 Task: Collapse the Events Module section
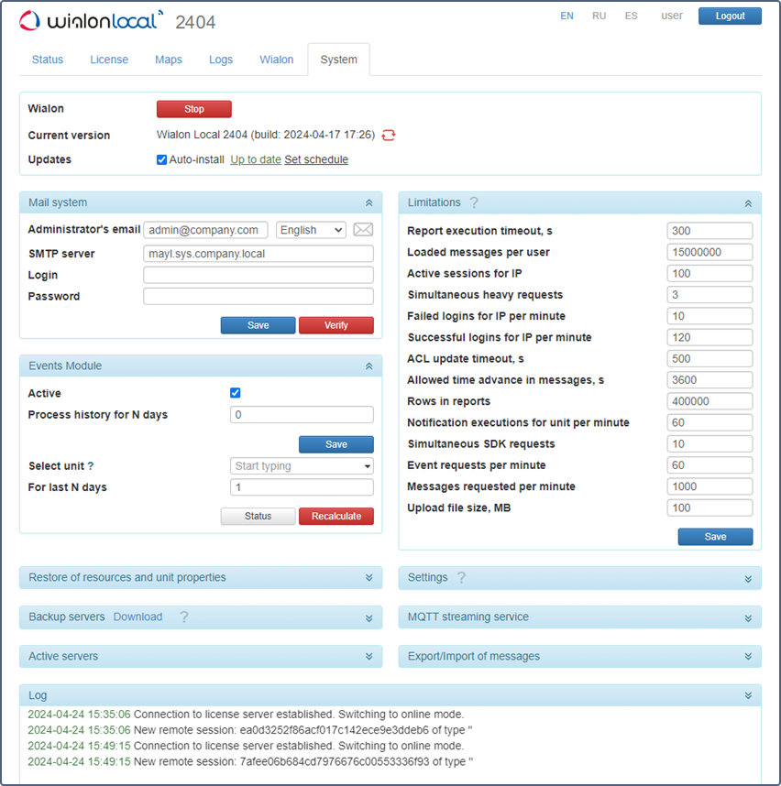369,366
